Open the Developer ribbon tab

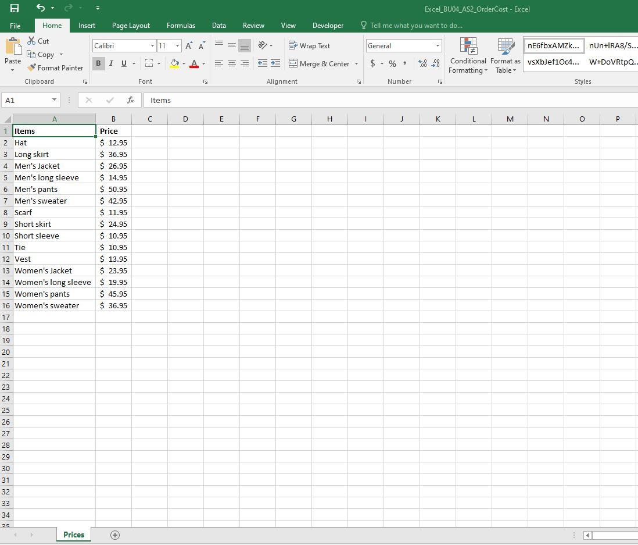[328, 26]
